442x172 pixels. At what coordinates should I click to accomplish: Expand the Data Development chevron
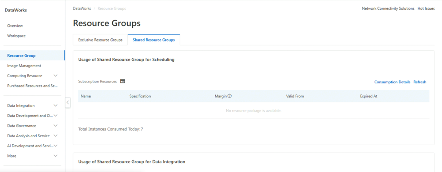point(56,116)
